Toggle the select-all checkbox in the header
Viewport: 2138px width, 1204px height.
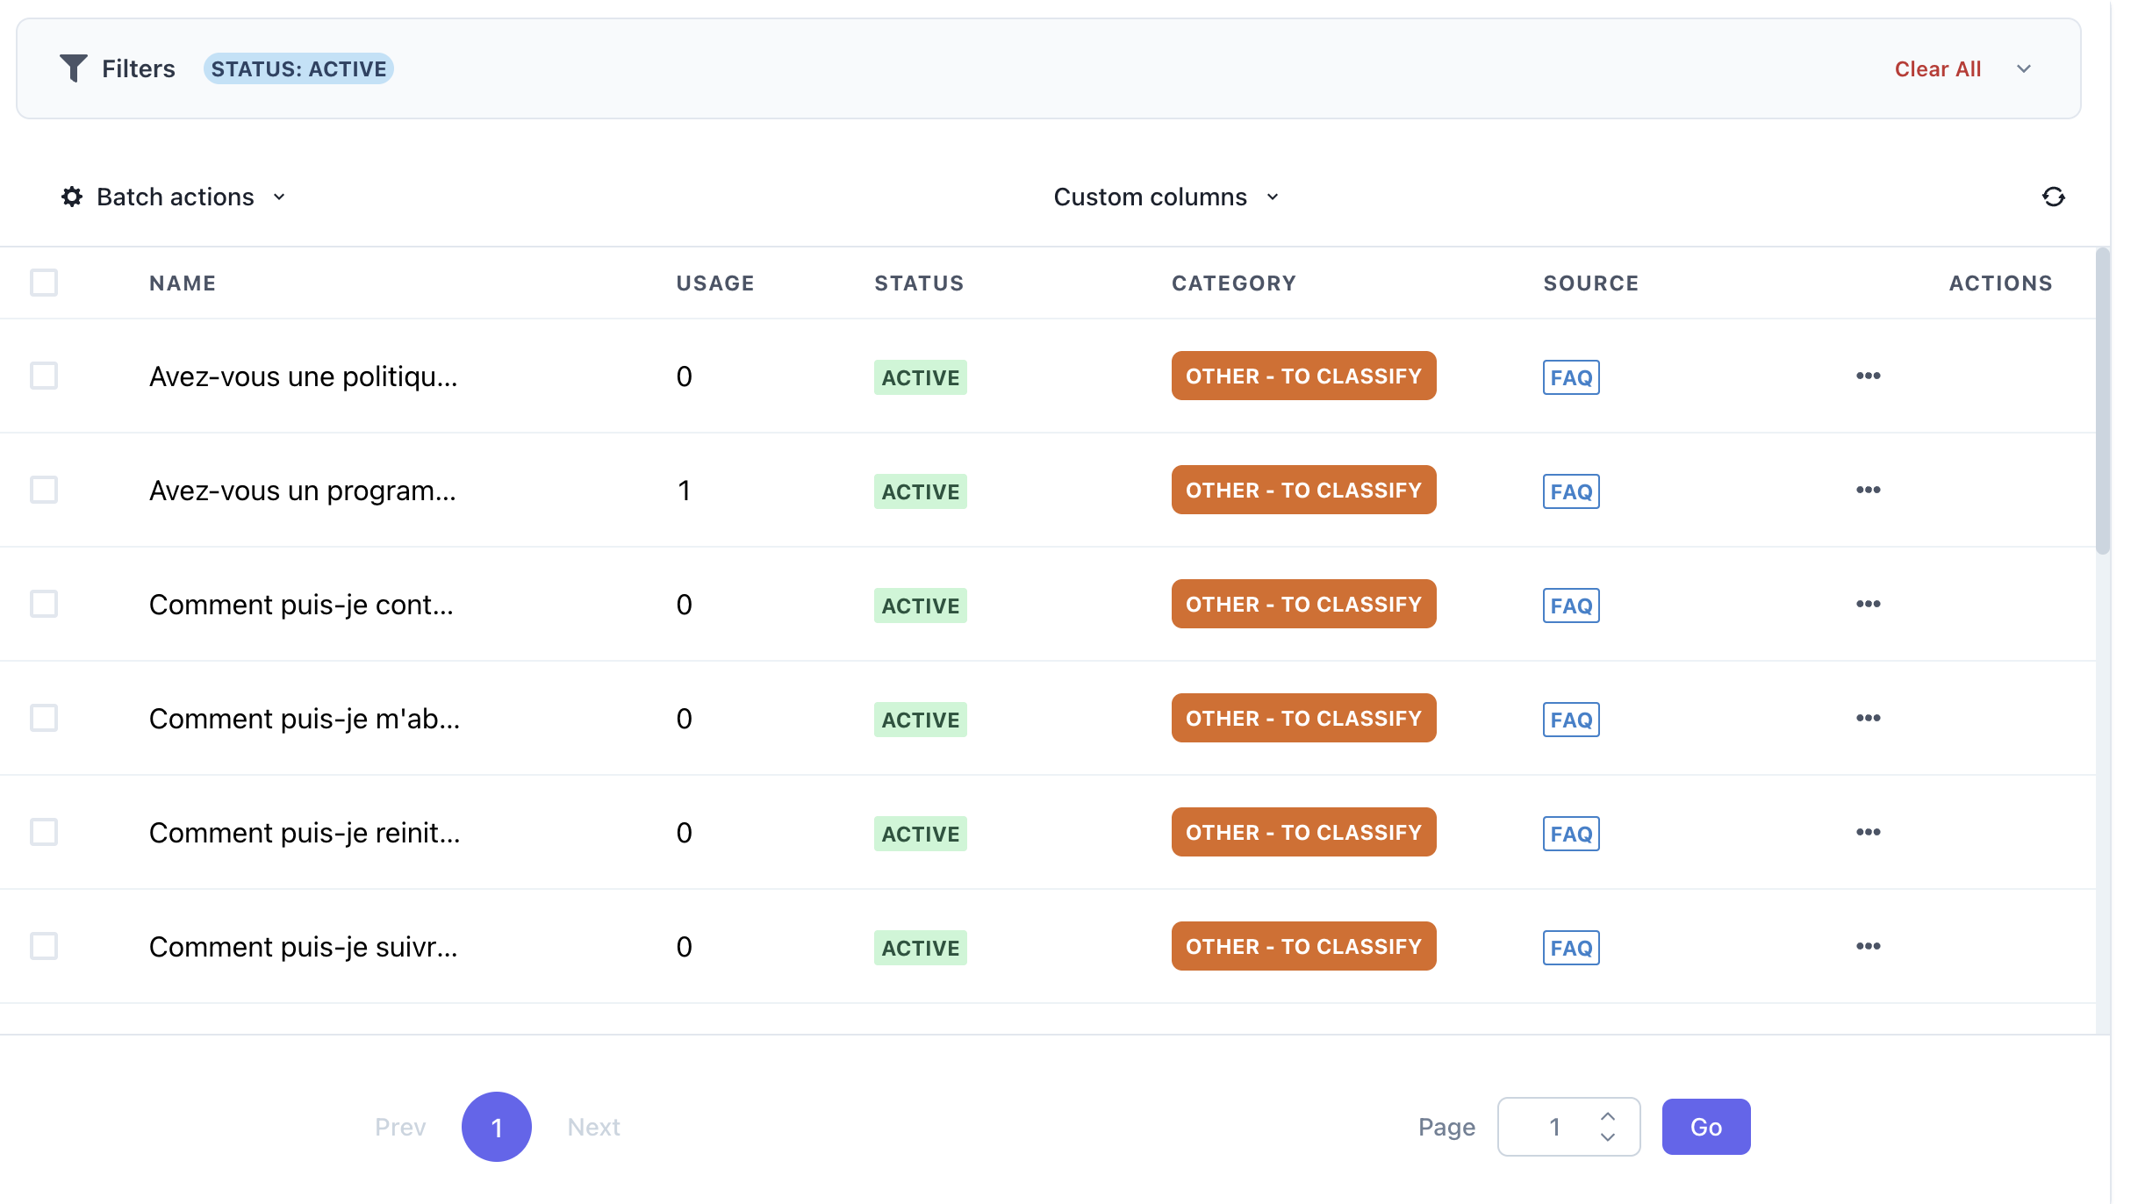[x=44, y=283]
